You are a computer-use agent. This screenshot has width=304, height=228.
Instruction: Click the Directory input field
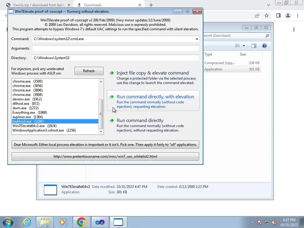(x=116, y=58)
